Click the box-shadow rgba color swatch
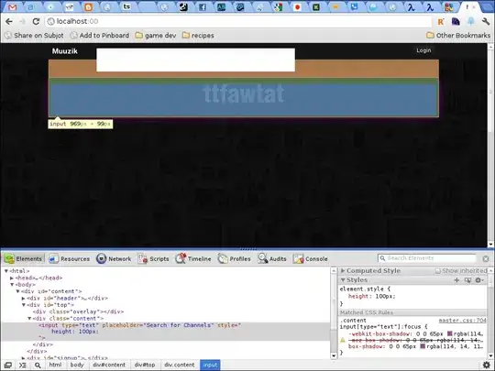The width and height of the screenshot is (495, 371). pos(423,346)
